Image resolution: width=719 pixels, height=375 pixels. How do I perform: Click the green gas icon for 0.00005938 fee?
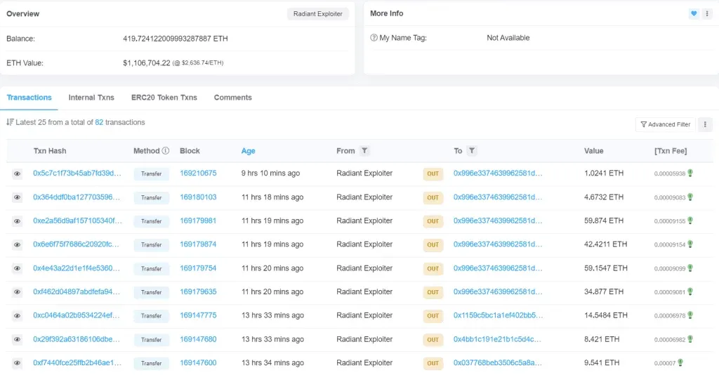tap(690, 173)
